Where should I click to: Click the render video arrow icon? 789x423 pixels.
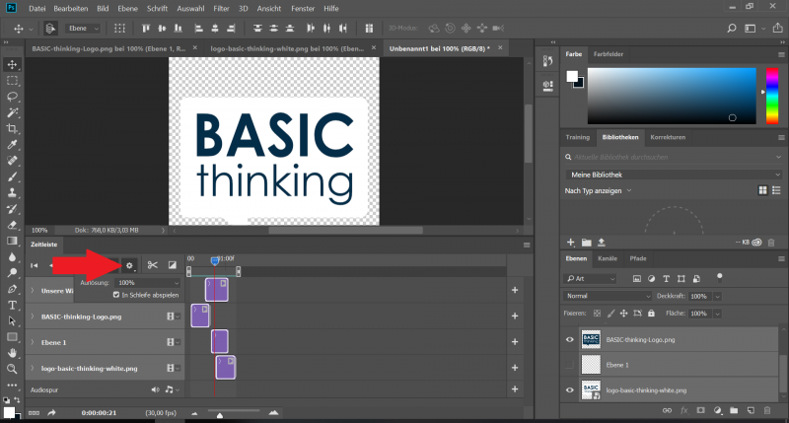pos(51,412)
